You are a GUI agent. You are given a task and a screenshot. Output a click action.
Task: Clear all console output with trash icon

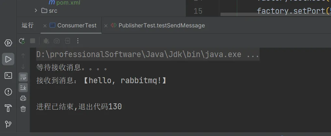(x=23, y=109)
